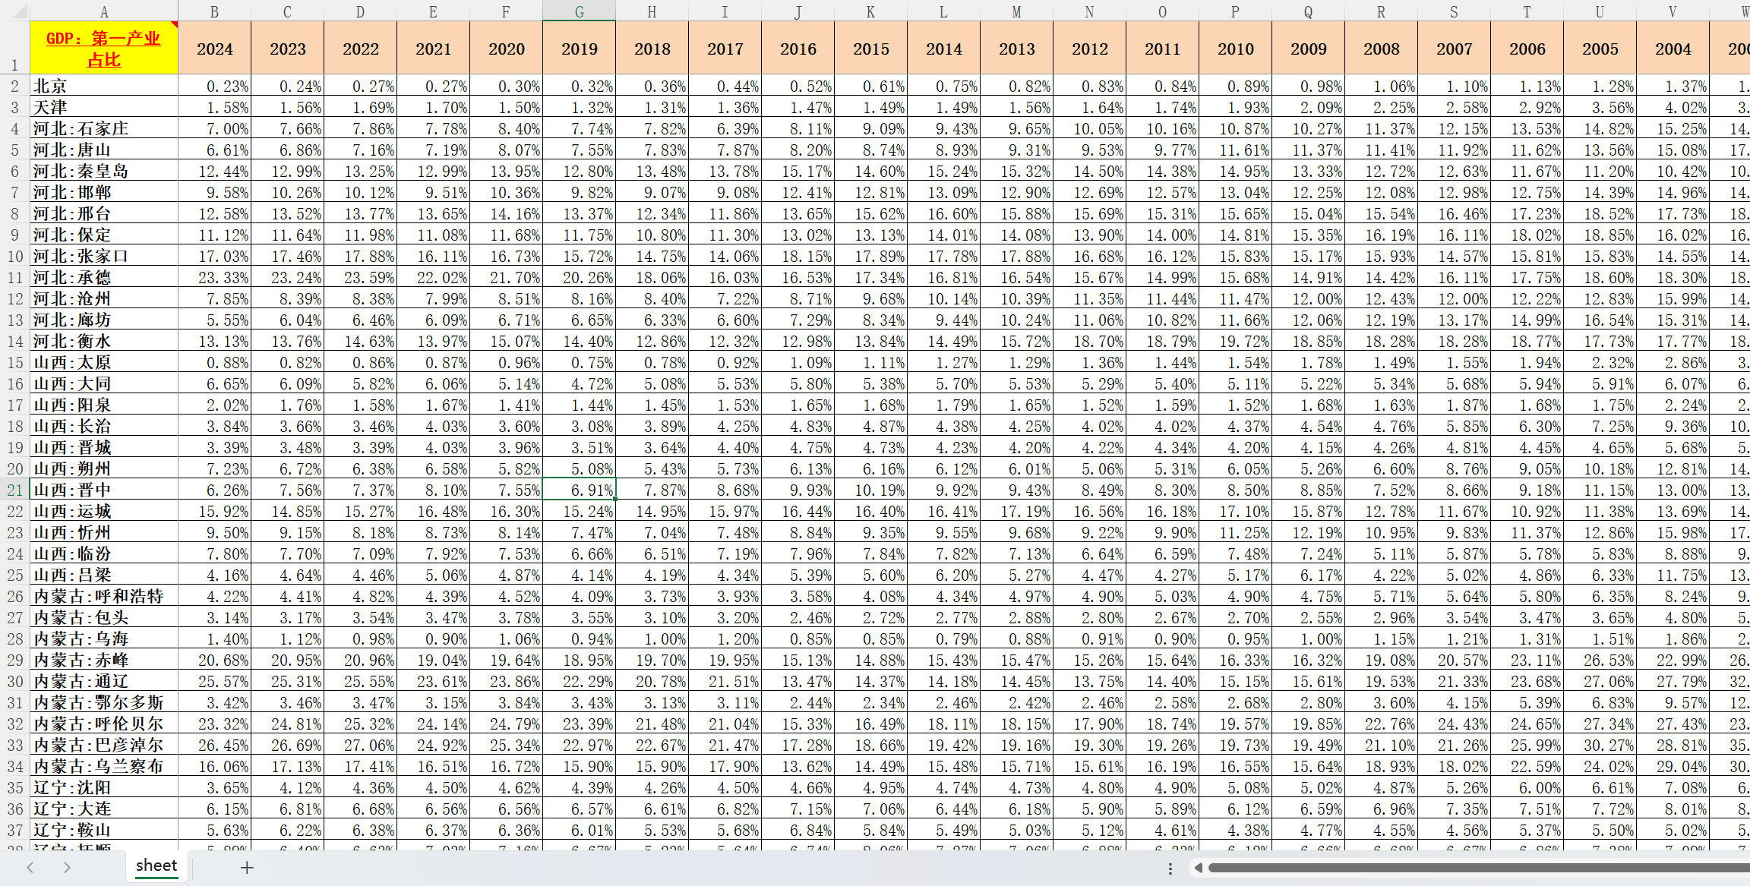Select row 21 header
The height and width of the screenshot is (886, 1750).
tap(14, 490)
